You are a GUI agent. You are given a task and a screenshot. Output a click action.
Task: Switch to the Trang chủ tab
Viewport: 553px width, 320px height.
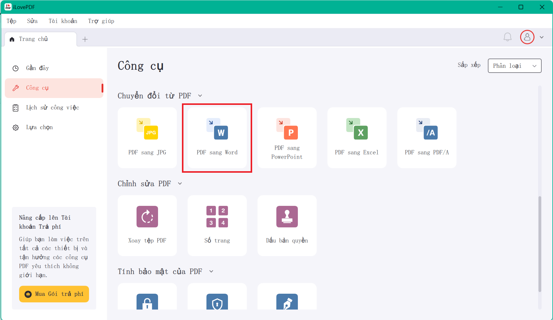click(41, 39)
